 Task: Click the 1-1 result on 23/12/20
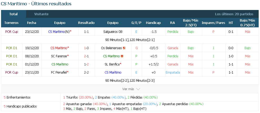point(86,32)
